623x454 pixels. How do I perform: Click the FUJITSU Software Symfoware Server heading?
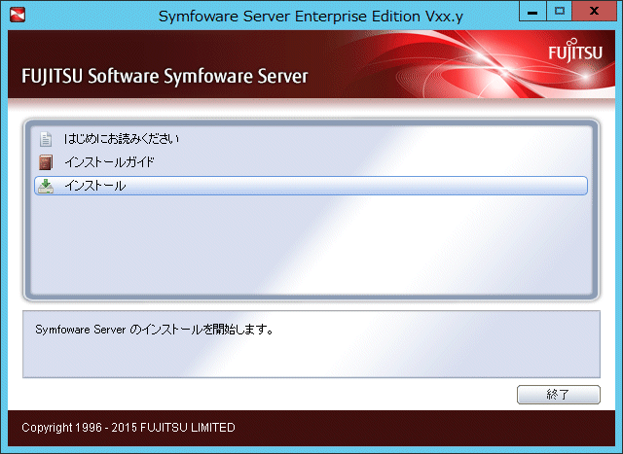[x=165, y=76]
